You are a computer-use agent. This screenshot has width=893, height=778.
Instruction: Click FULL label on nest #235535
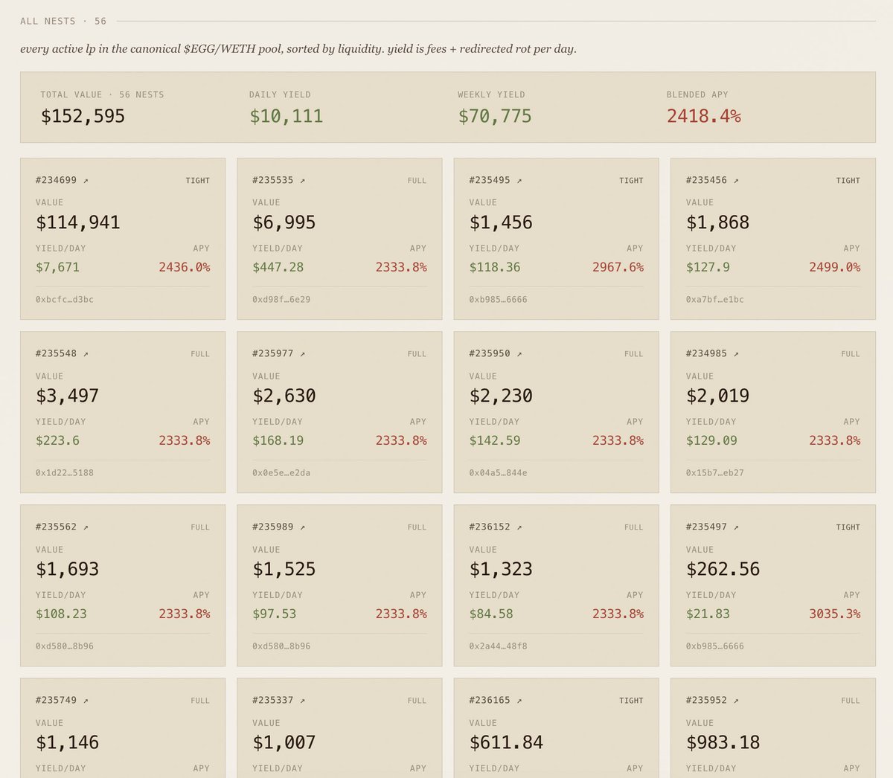point(417,181)
